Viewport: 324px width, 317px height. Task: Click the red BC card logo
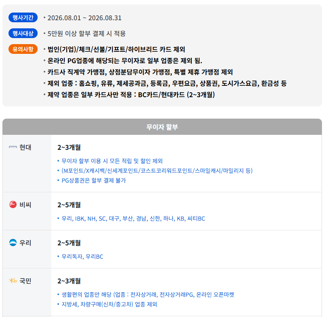pyautogui.click(x=13, y=204)
